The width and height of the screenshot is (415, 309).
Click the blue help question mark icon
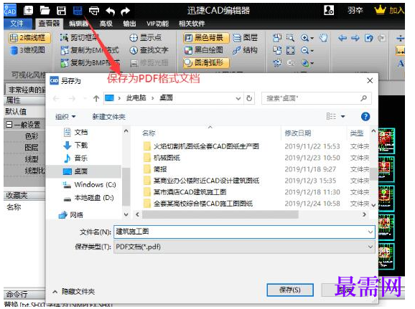pyautogui.click(x=365, y=117)
